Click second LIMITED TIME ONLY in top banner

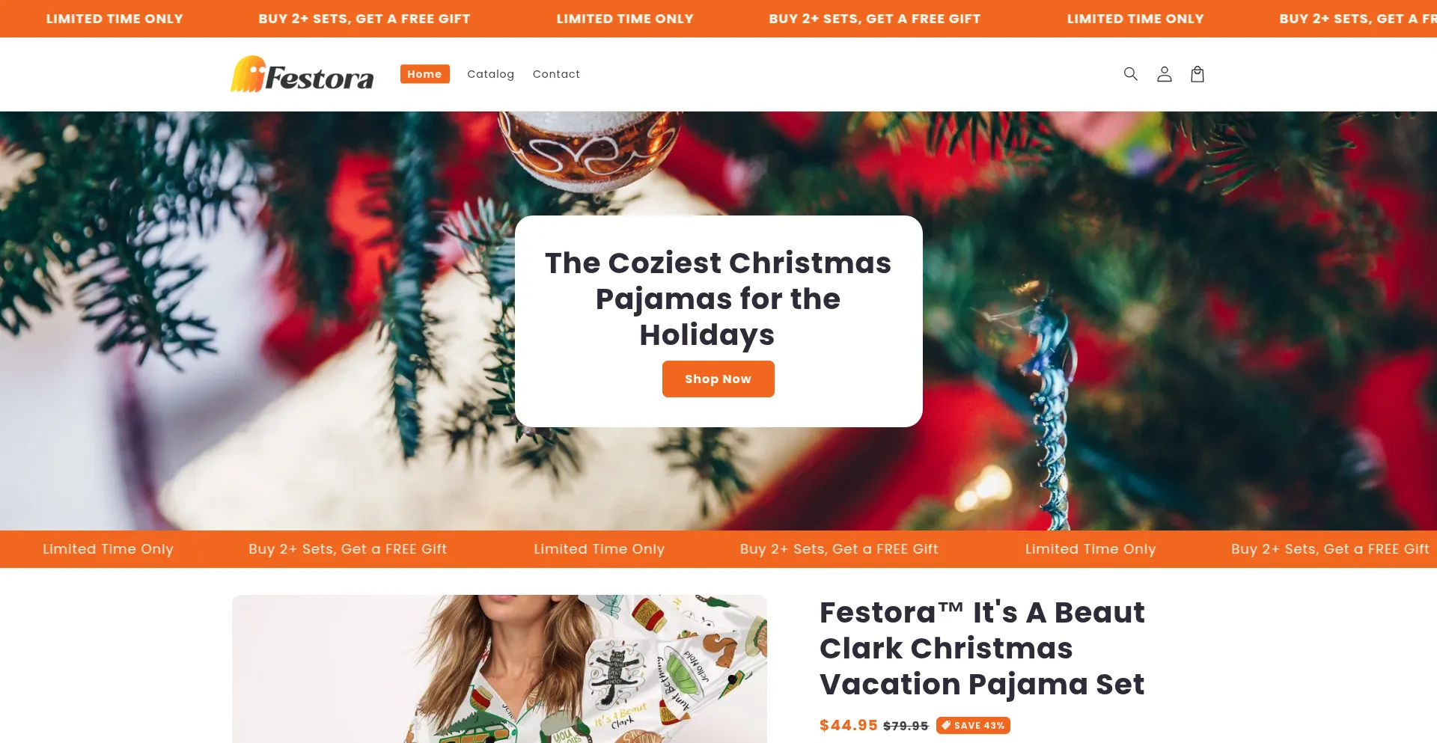point(625,19)
